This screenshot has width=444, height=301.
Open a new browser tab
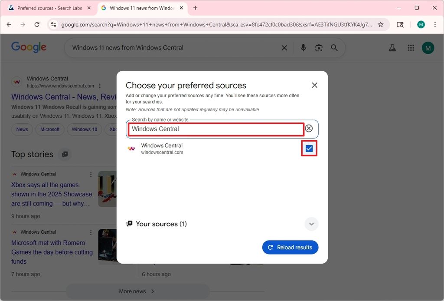pos(196,8)
